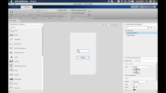This screenshot has height=93, width=166.
Task: Click the expand-all tree icon in Component Browser
Action: [x=151, y=28]
